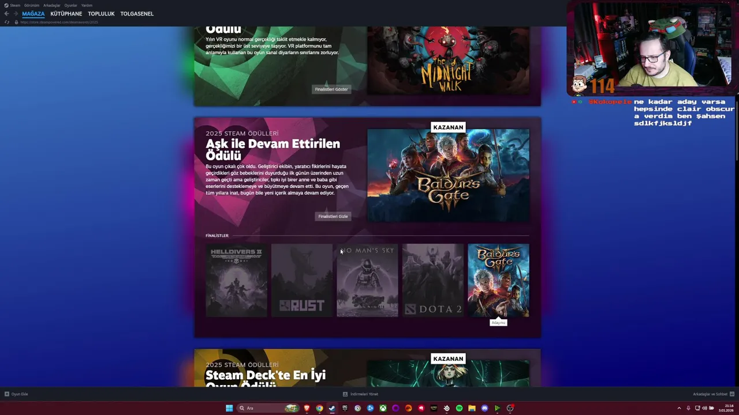Open the Baldur's Gate winner banner
This screenshot has height=415, width=739.
point(448,175)
